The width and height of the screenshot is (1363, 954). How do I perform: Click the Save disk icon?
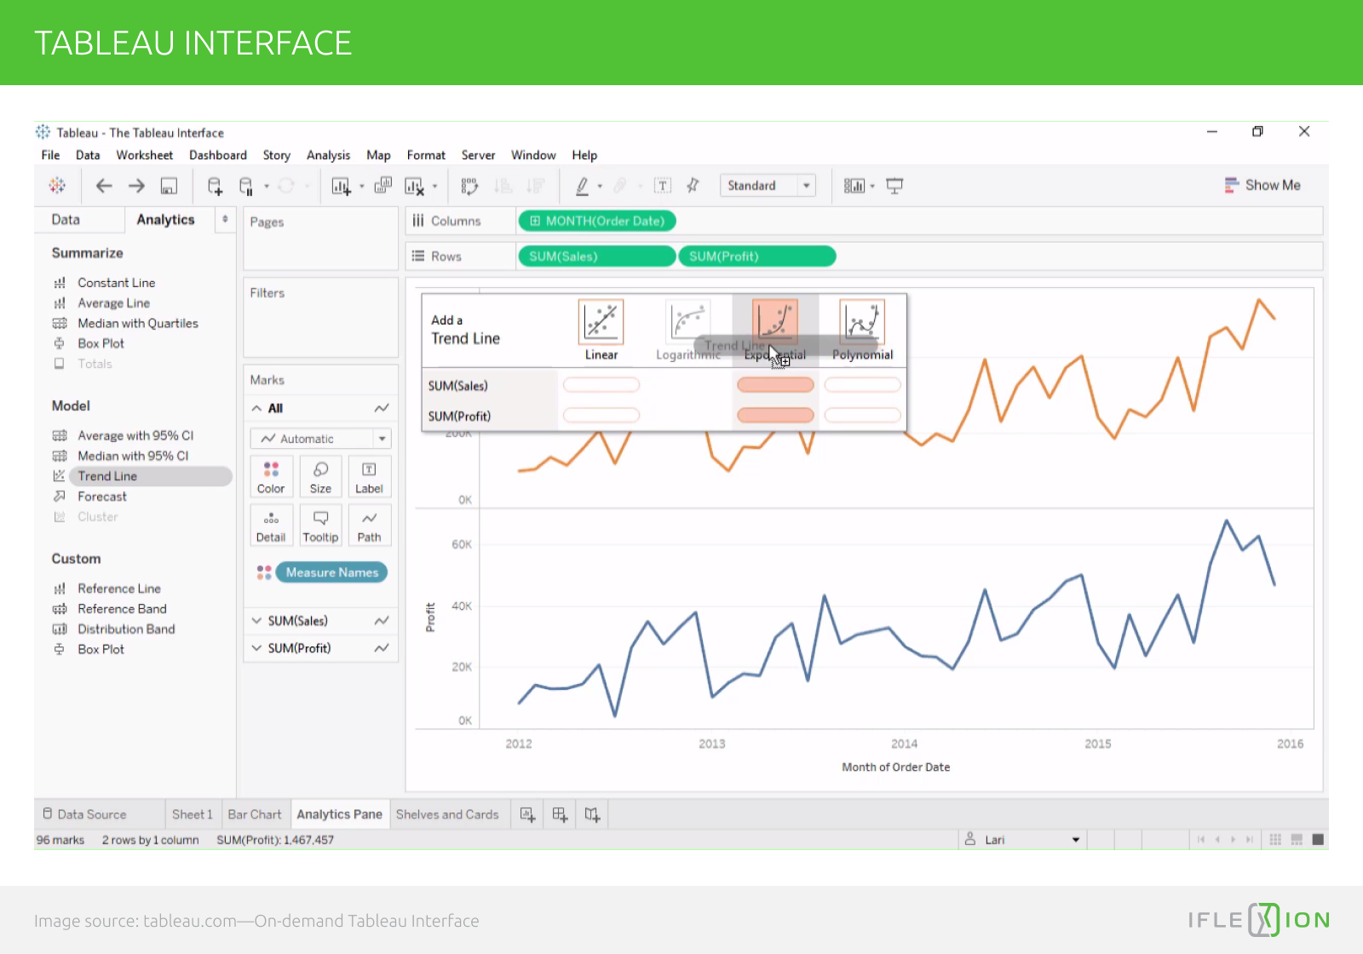click(170, 186)
